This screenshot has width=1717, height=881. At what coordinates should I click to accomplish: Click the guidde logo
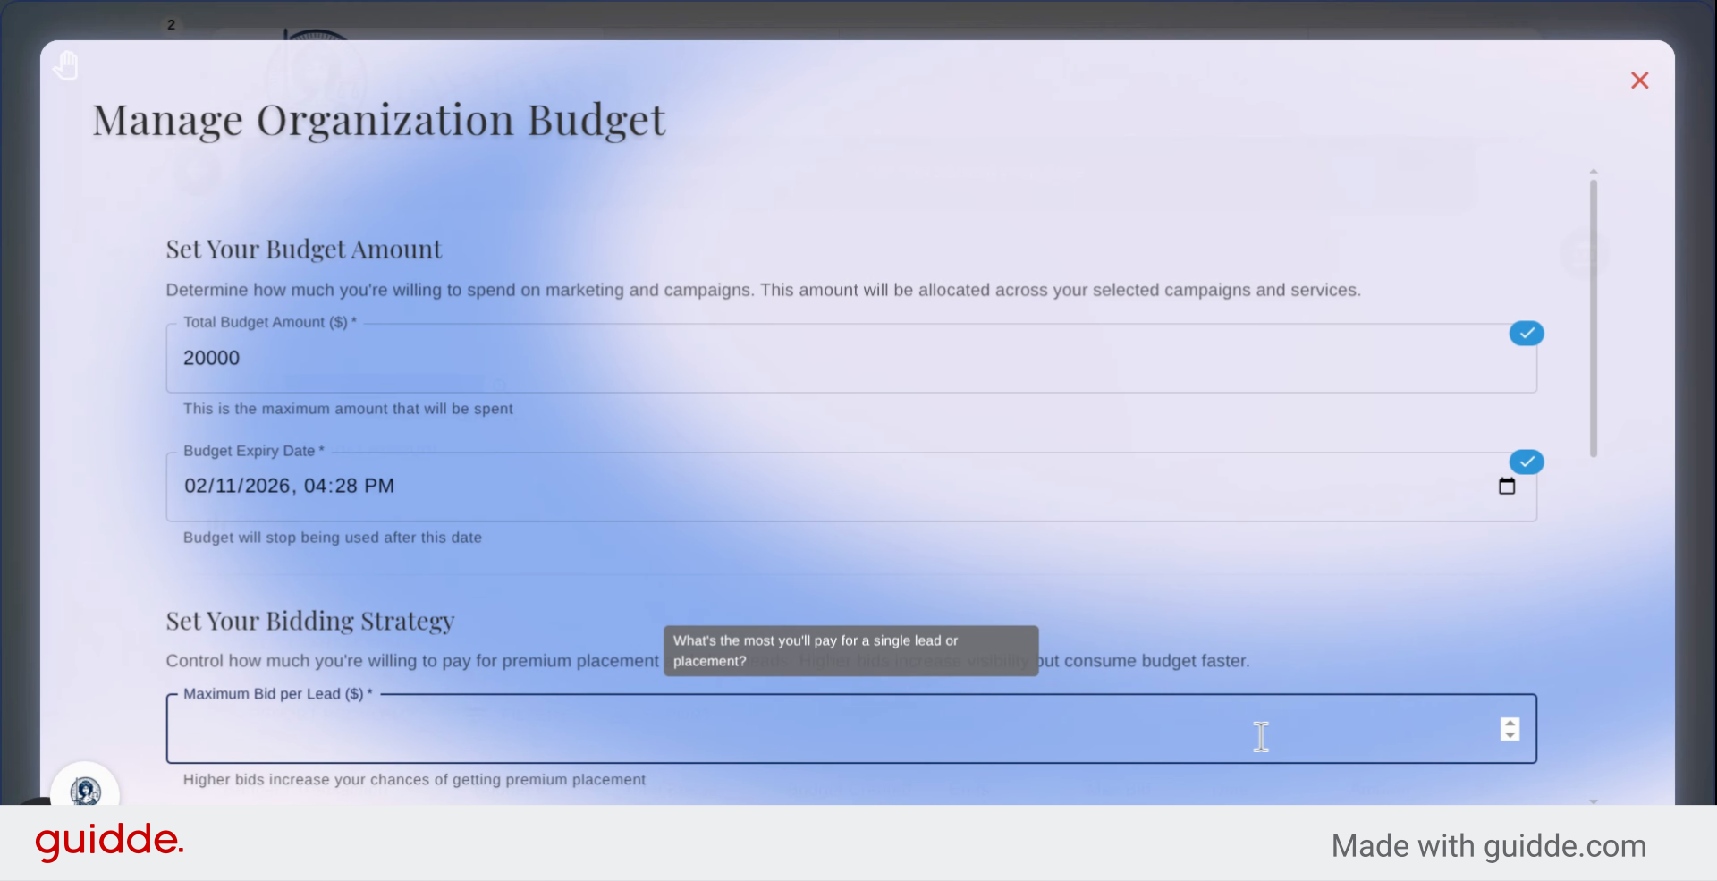109,841
